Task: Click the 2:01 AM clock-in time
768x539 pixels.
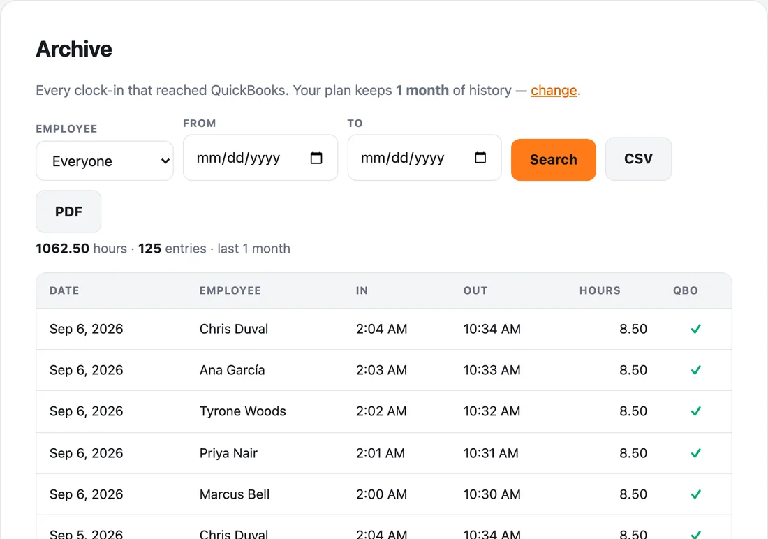Action: [381, 453]
